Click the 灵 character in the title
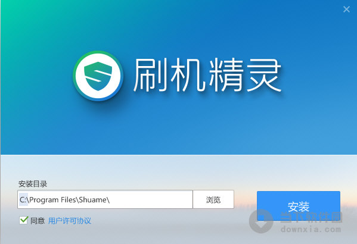The width and height of the screenshot is (357, 244). (263, 75)
